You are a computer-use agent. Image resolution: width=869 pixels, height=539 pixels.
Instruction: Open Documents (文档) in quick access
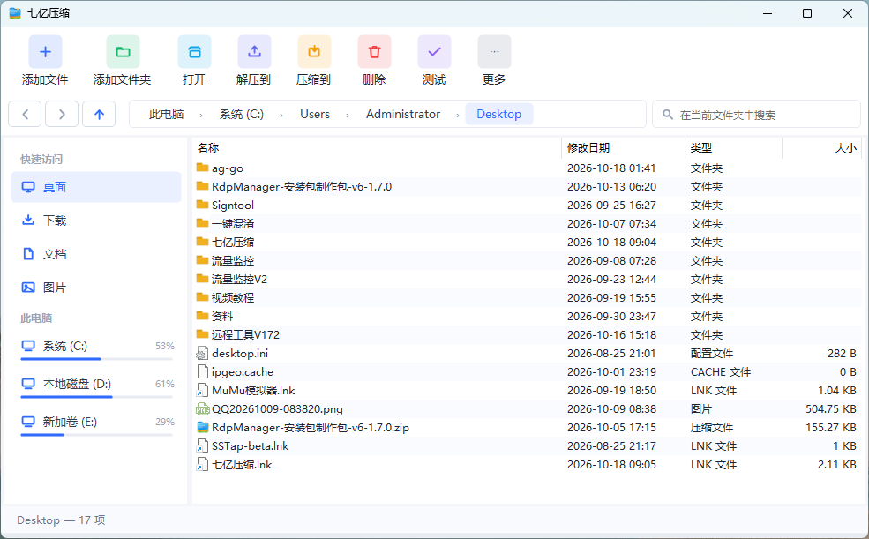(x=96, y=254)
